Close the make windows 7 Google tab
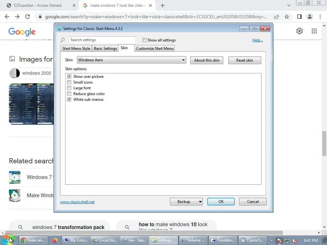Viewport: 327px width, 245px height. [150, 5]
